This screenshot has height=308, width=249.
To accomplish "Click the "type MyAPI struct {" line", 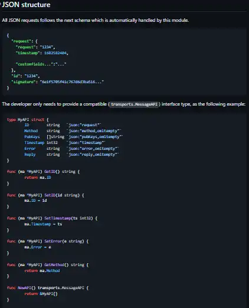I will point(28,120).
